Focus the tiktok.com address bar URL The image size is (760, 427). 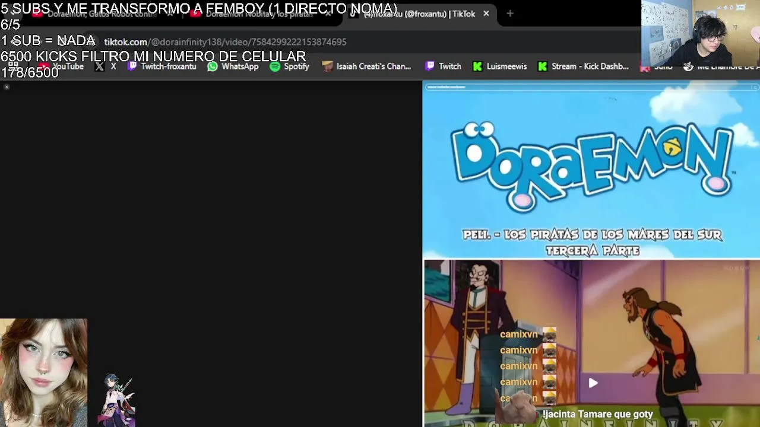pyautogui.click(x=225, y=42)
